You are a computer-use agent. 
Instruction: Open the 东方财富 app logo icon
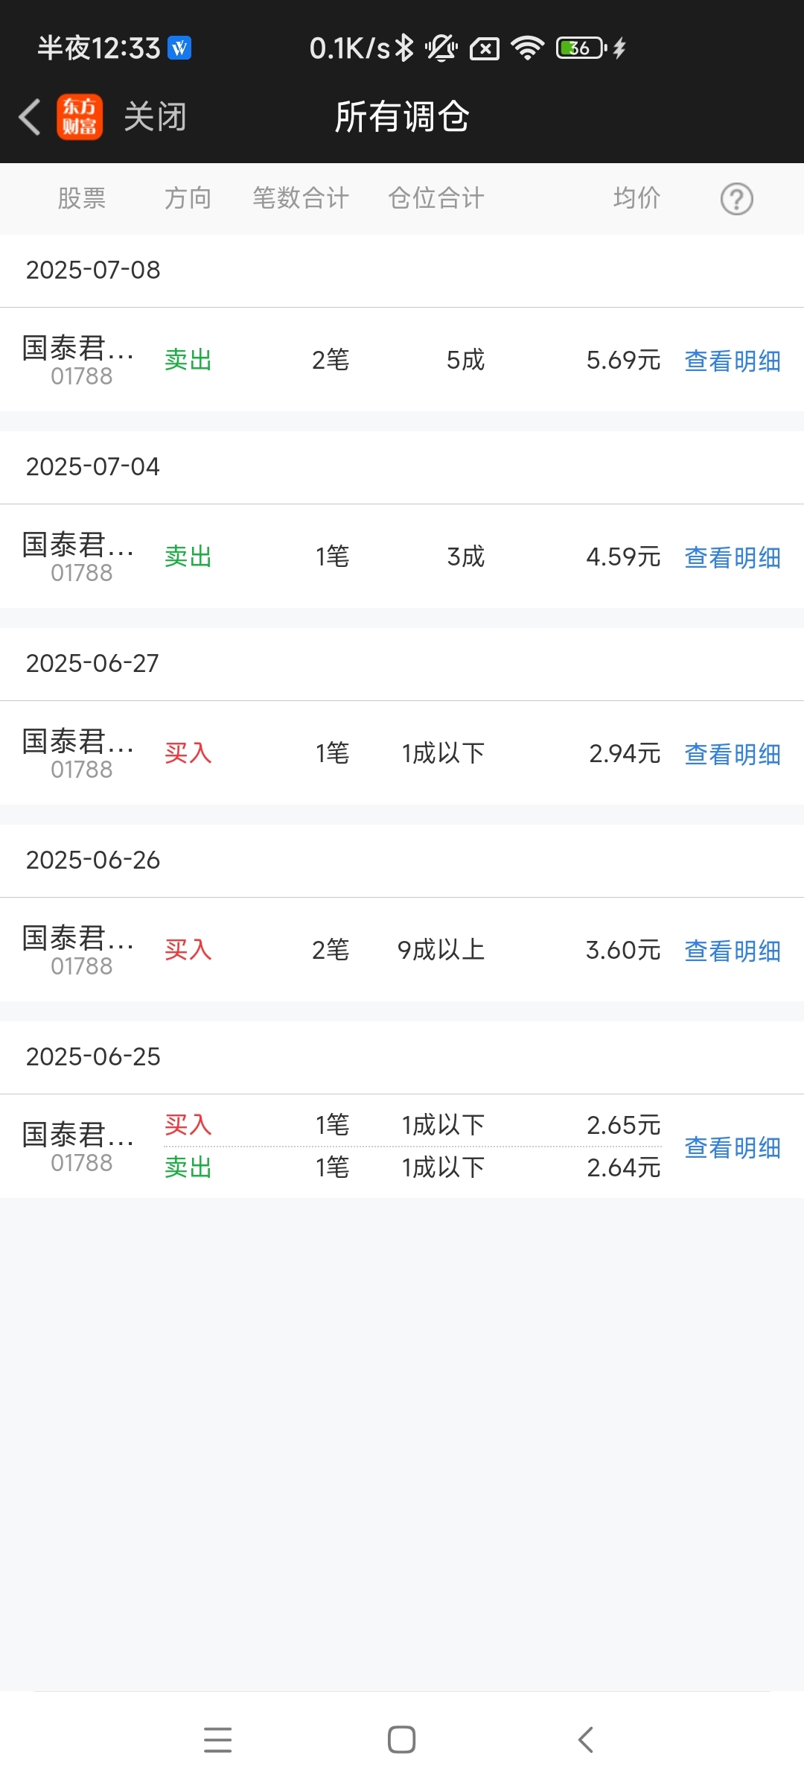[80, 117]
